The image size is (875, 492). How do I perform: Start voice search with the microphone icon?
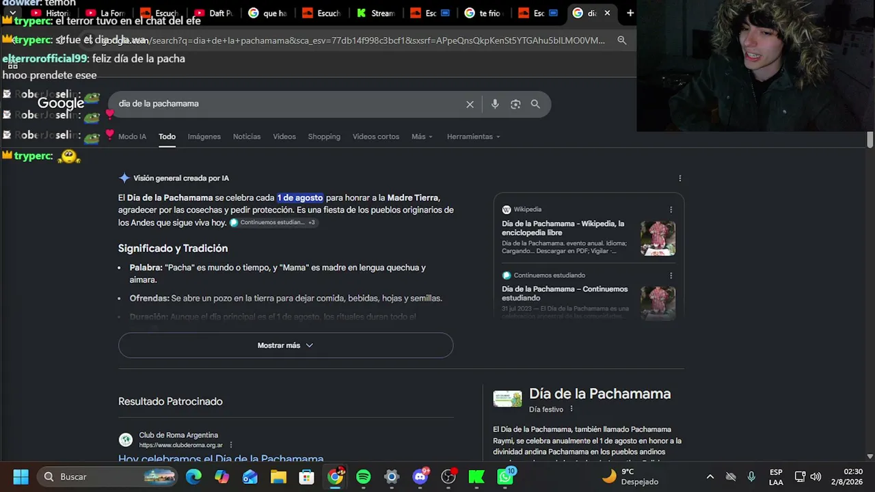pyautogui.click(x=495, y=104)
